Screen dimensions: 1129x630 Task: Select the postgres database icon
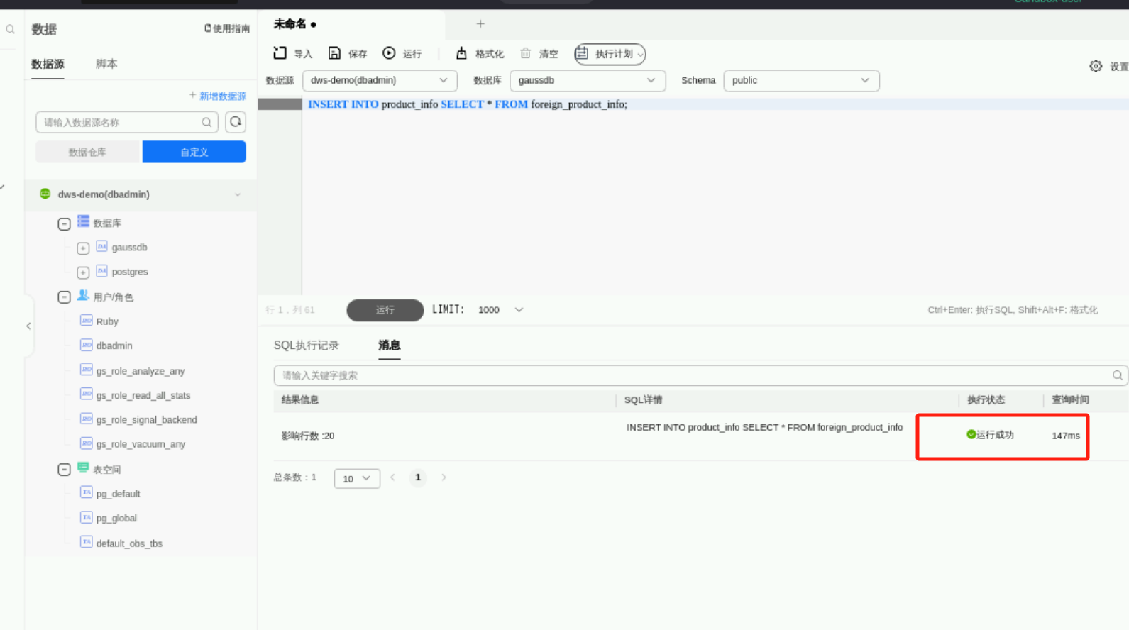101,271
